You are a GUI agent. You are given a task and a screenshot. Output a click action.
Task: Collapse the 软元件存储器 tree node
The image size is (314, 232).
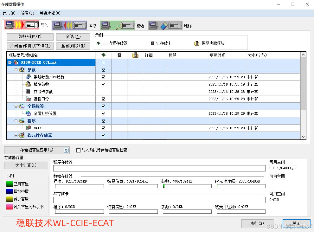pyautogui.click(x=16, y=136)
